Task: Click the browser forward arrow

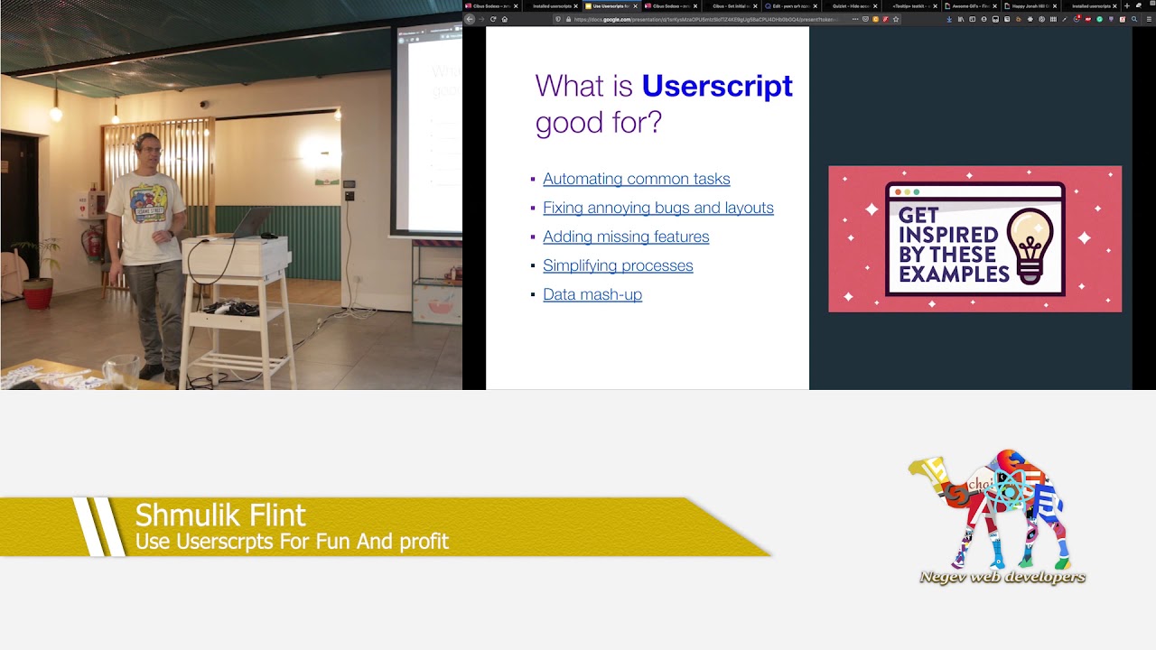Action: [481, 19]
